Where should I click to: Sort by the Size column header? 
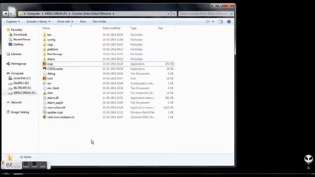[x=160, y=28]
